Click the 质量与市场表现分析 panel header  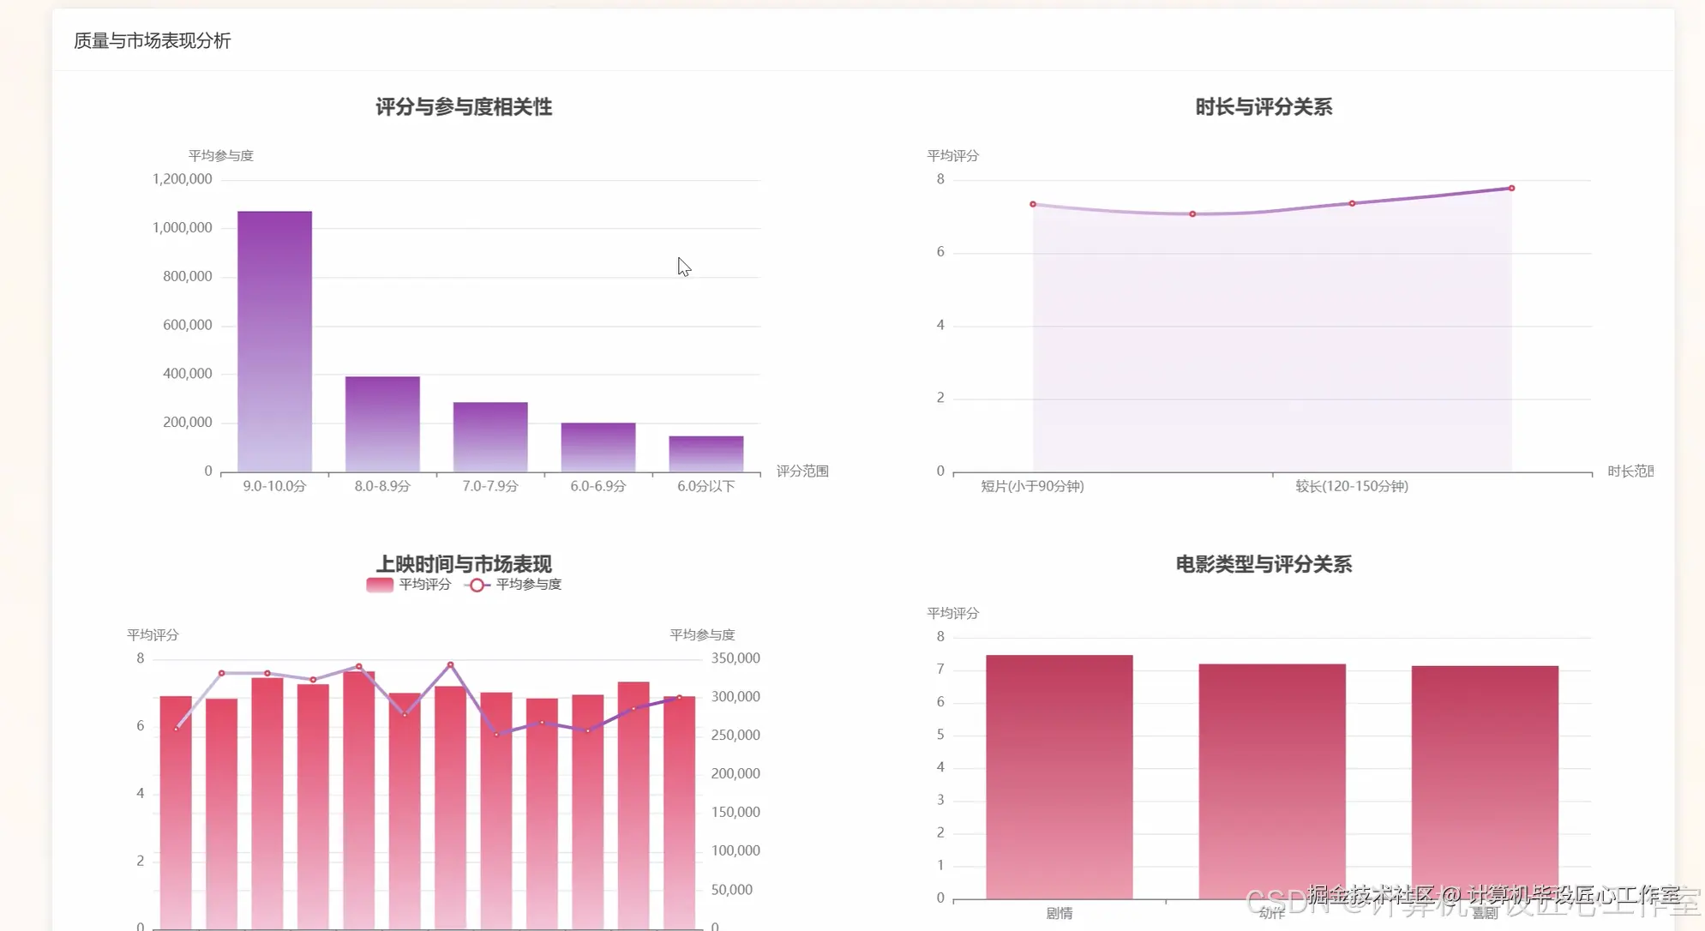tap(153, 40)
